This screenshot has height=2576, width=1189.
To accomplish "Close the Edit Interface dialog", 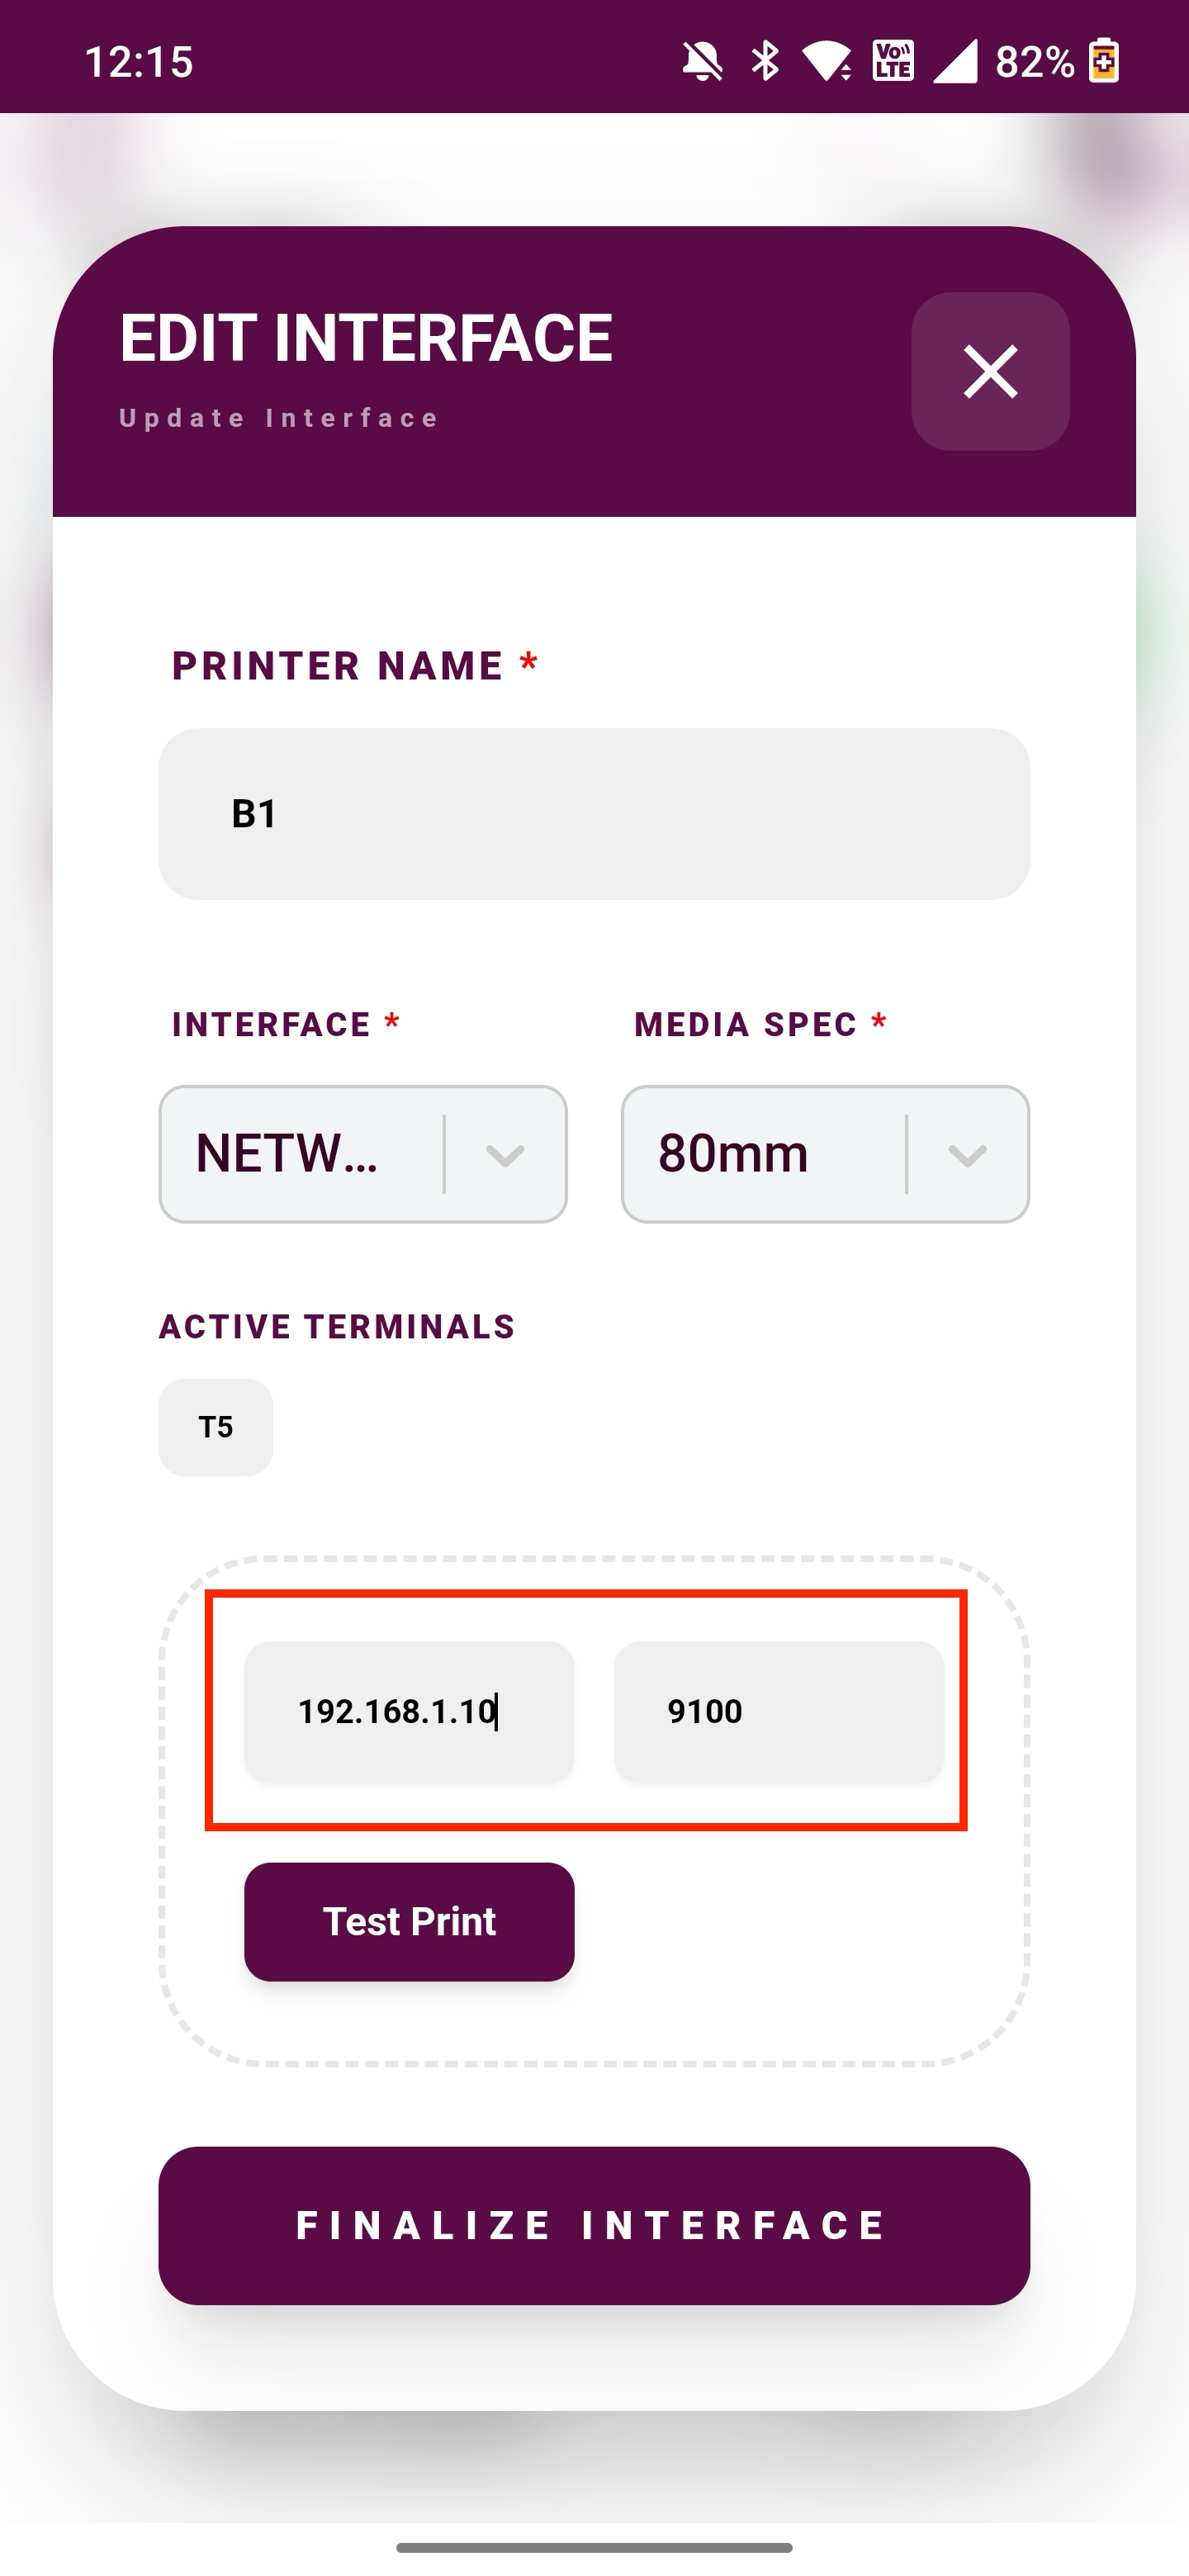I will (x=989, y=371).
